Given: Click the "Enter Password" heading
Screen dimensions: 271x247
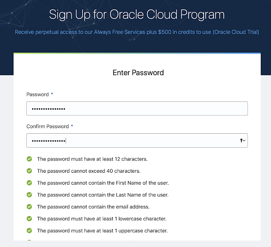Looking at the screenshot, I should [138, 73].
